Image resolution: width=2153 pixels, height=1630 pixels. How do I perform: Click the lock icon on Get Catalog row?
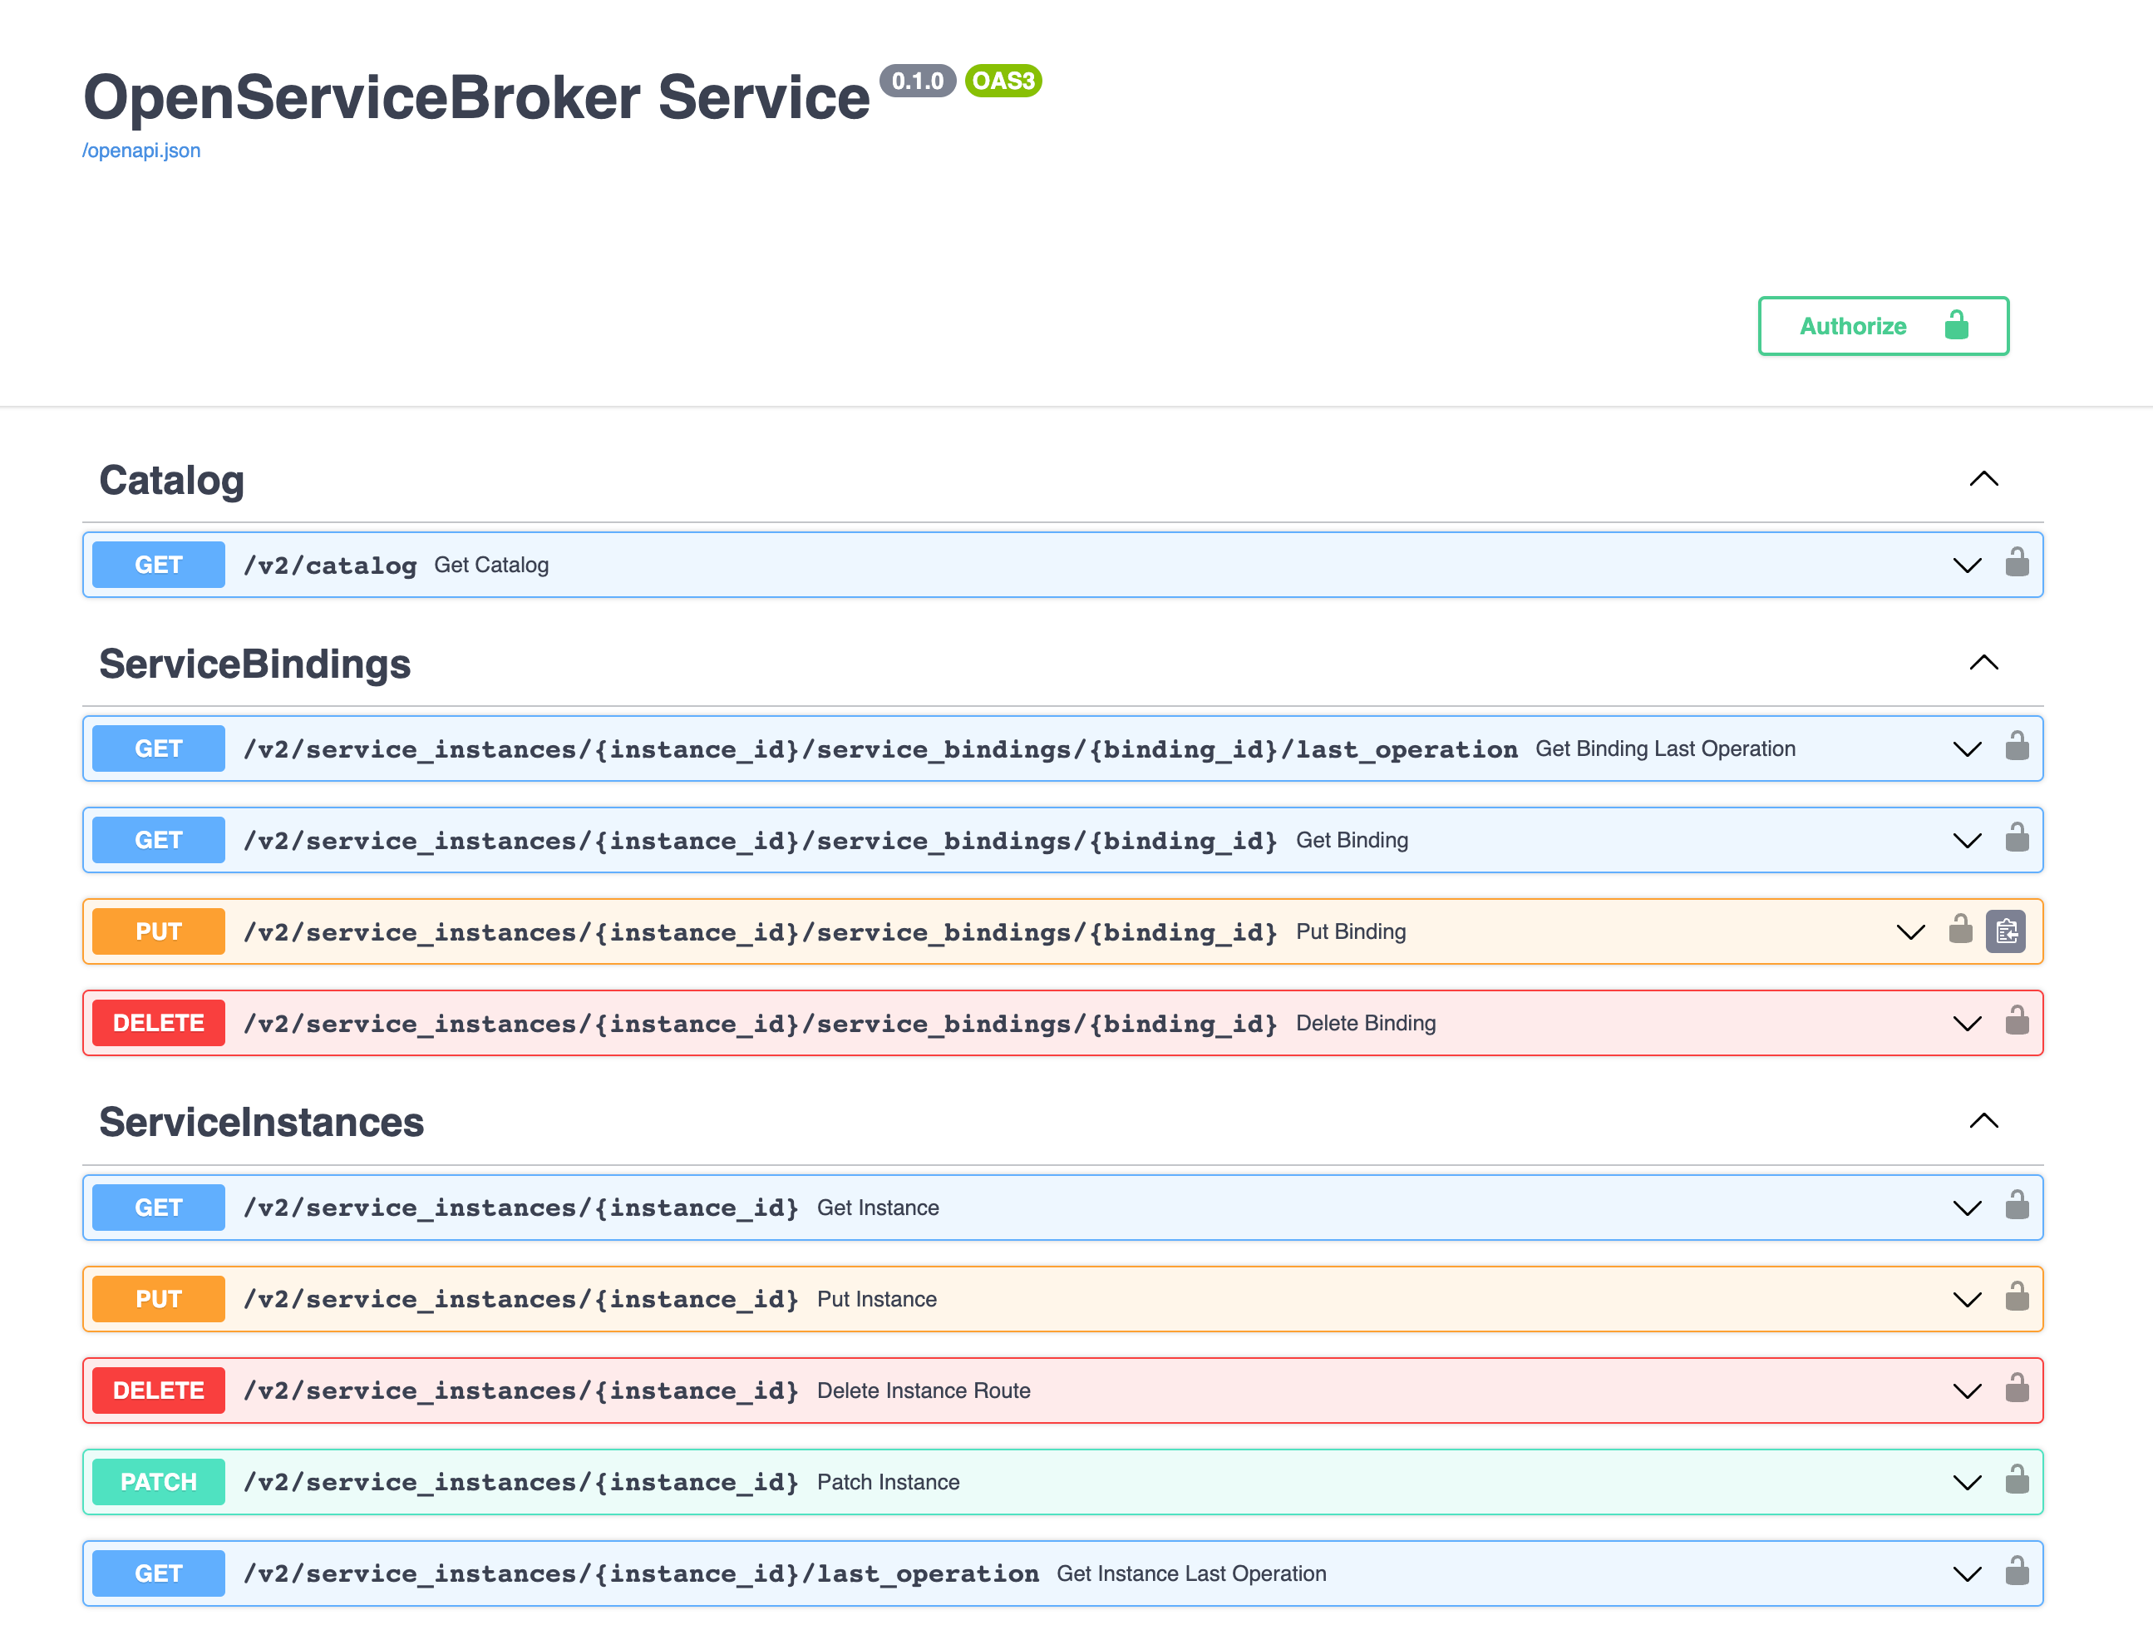2017,563
